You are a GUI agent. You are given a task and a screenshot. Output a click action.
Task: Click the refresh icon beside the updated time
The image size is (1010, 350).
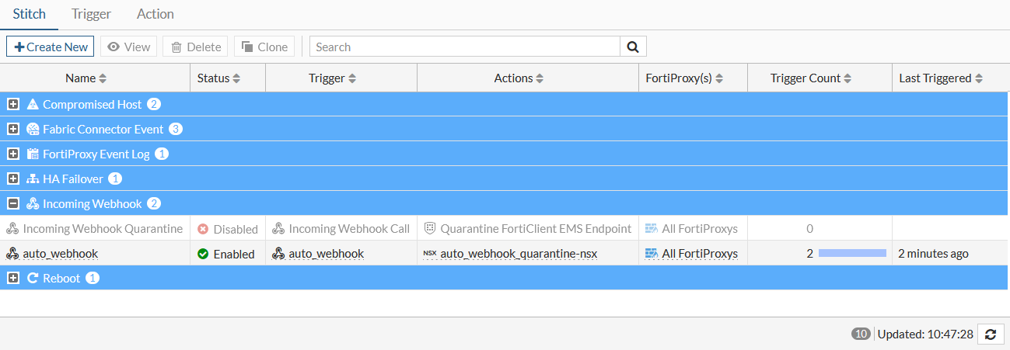pyautogui.click(x=990, y=334)
